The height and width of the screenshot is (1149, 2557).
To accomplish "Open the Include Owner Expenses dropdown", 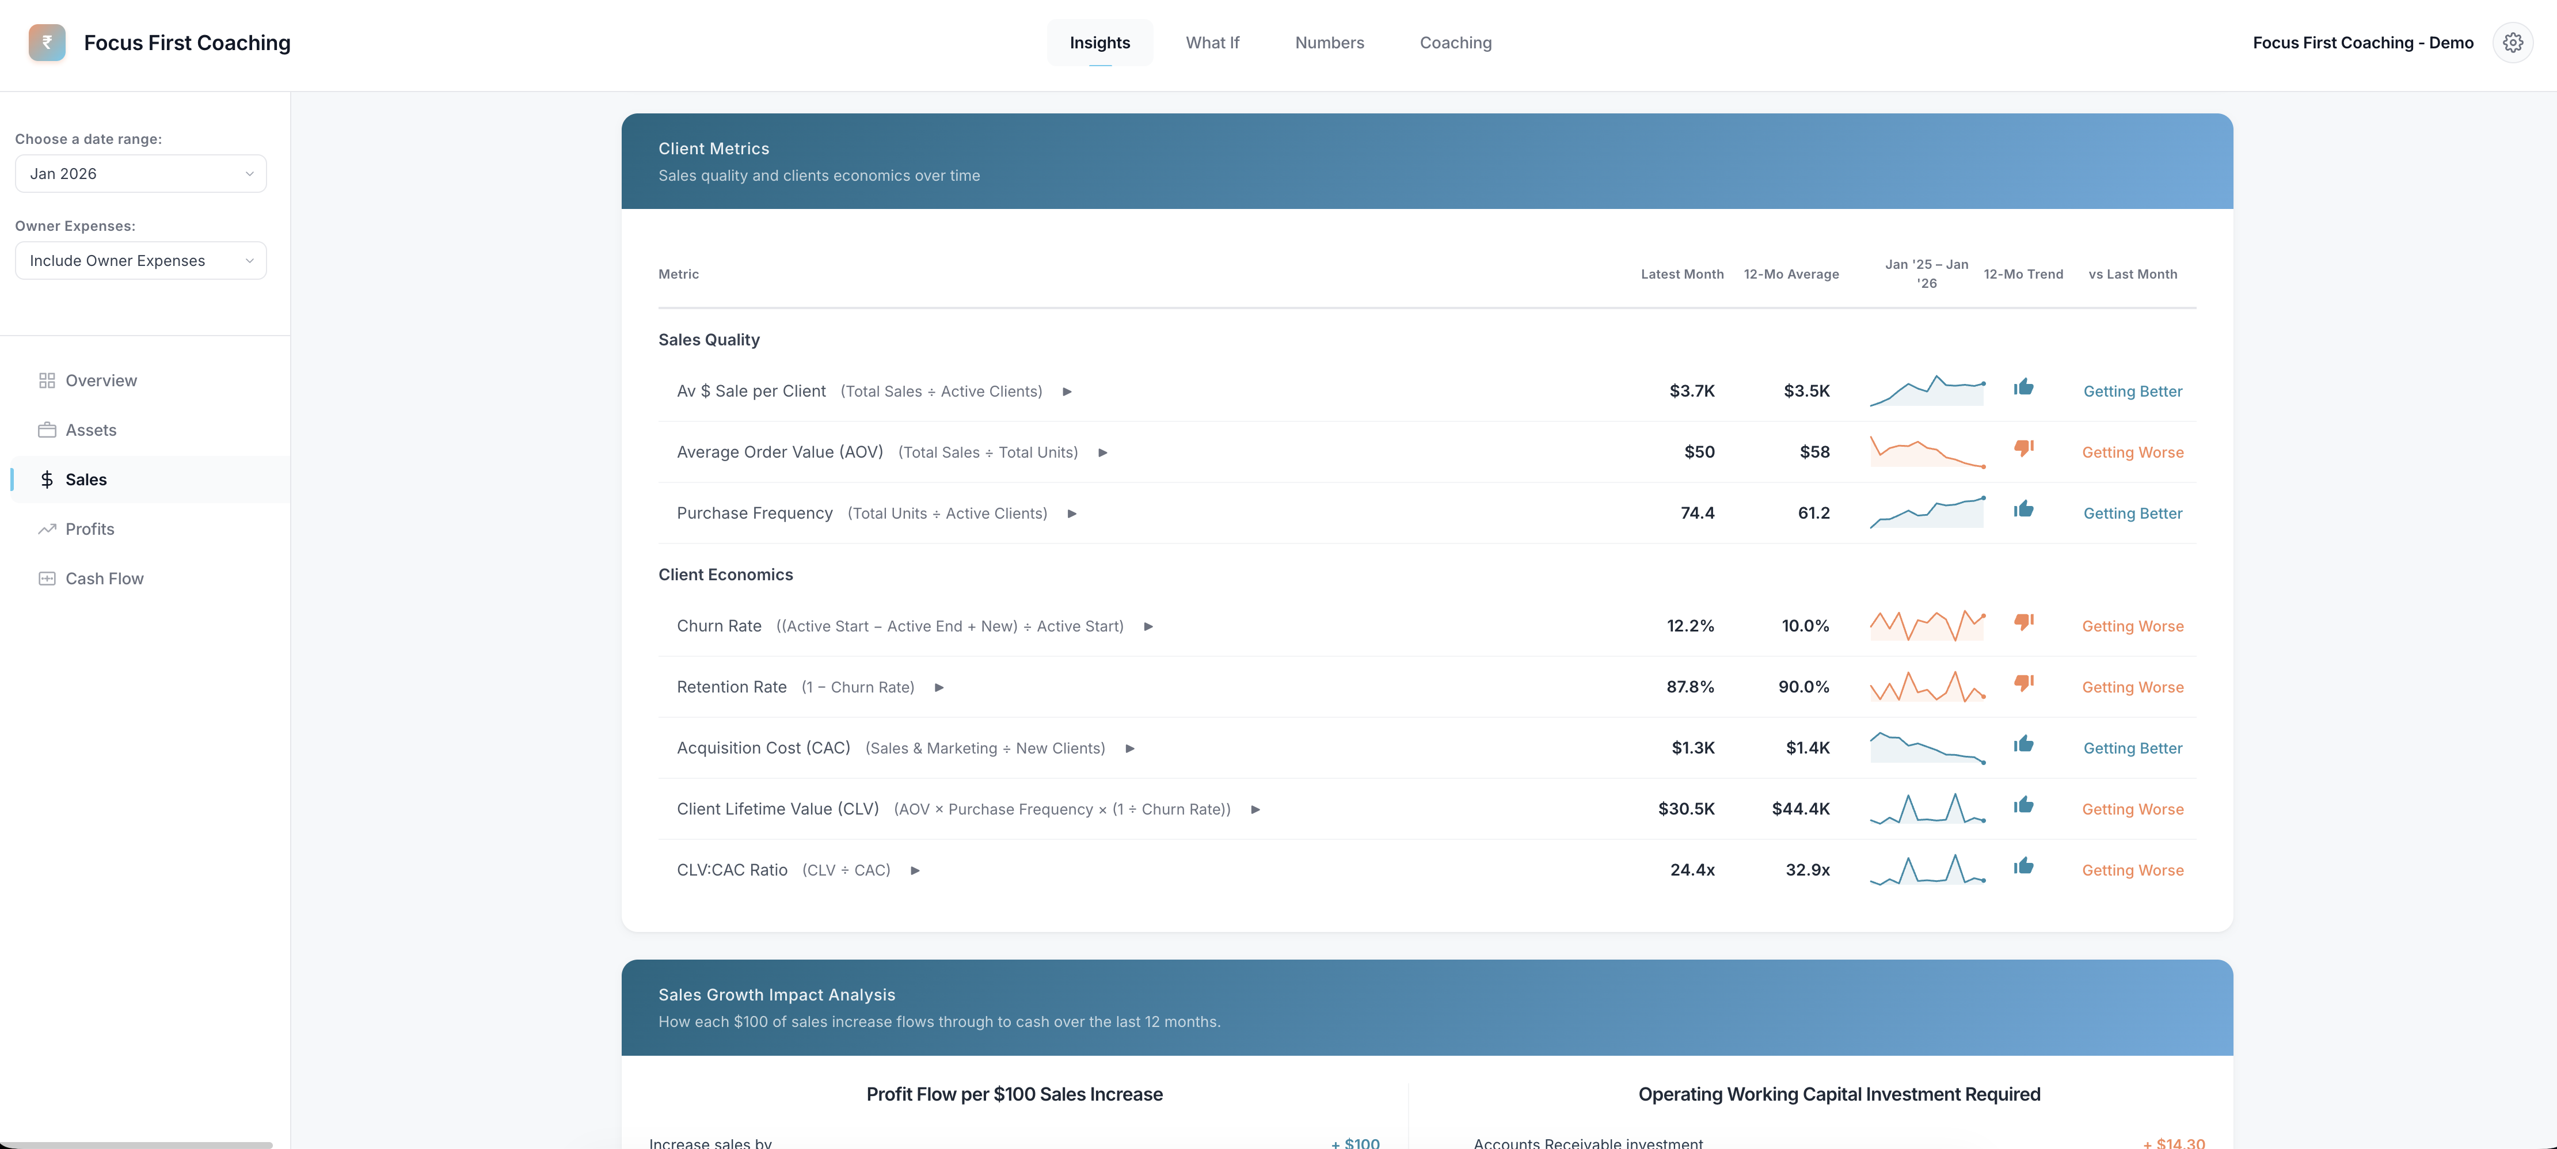I will (140, 260).
